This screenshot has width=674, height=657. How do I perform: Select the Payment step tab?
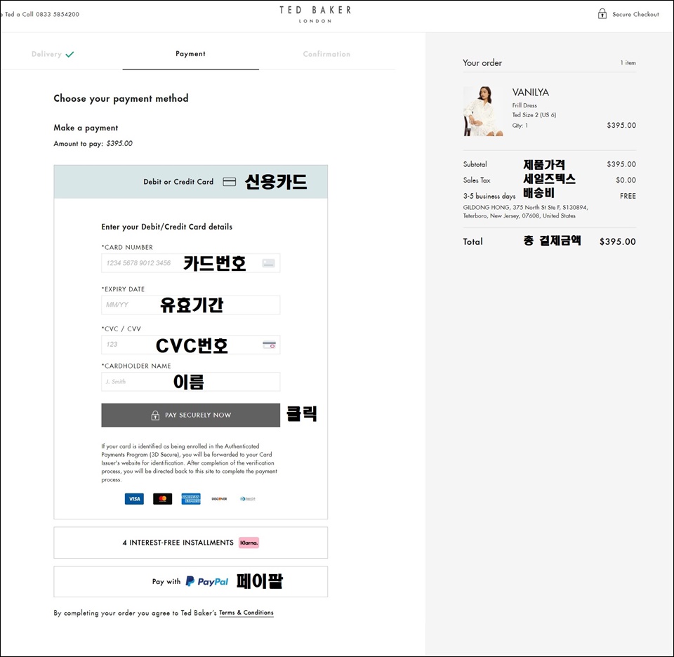coord(190,54)
